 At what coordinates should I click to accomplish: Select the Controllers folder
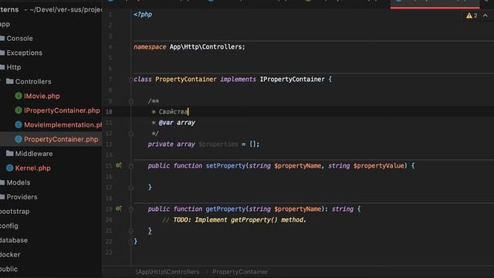click(33, 82)
